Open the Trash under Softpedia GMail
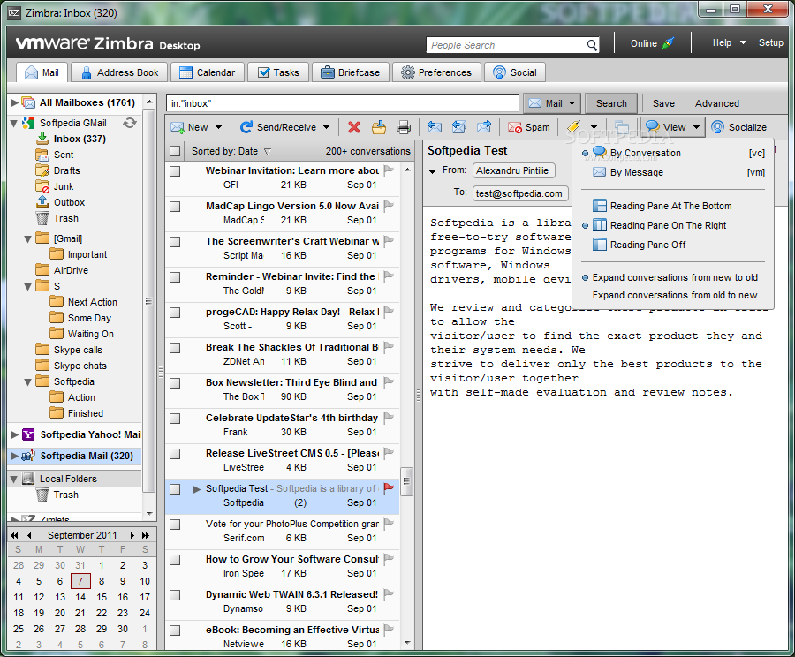The height and width of the screenshot is (657, 795). [x=66, y=218]
